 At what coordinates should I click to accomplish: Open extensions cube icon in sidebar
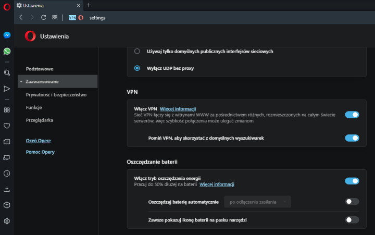[x=7, y=205]
